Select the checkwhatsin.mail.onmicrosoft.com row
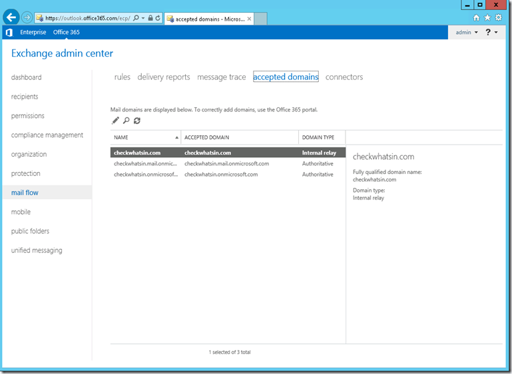Viewport: 512px width, 374px height. 228,163
